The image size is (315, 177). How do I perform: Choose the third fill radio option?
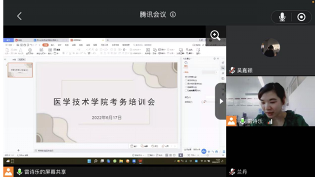(186, 84)
